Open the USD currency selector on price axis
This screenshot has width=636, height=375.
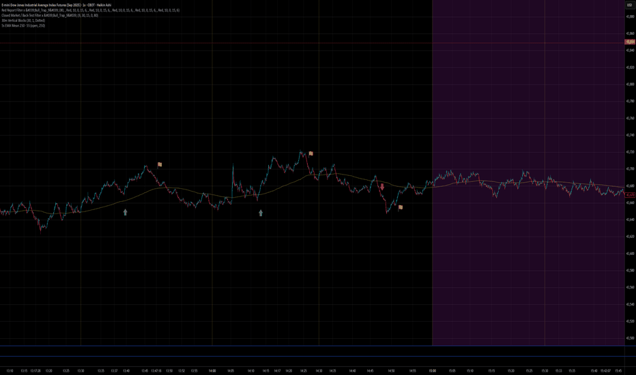pyautogui.click(x=630, y=5)
